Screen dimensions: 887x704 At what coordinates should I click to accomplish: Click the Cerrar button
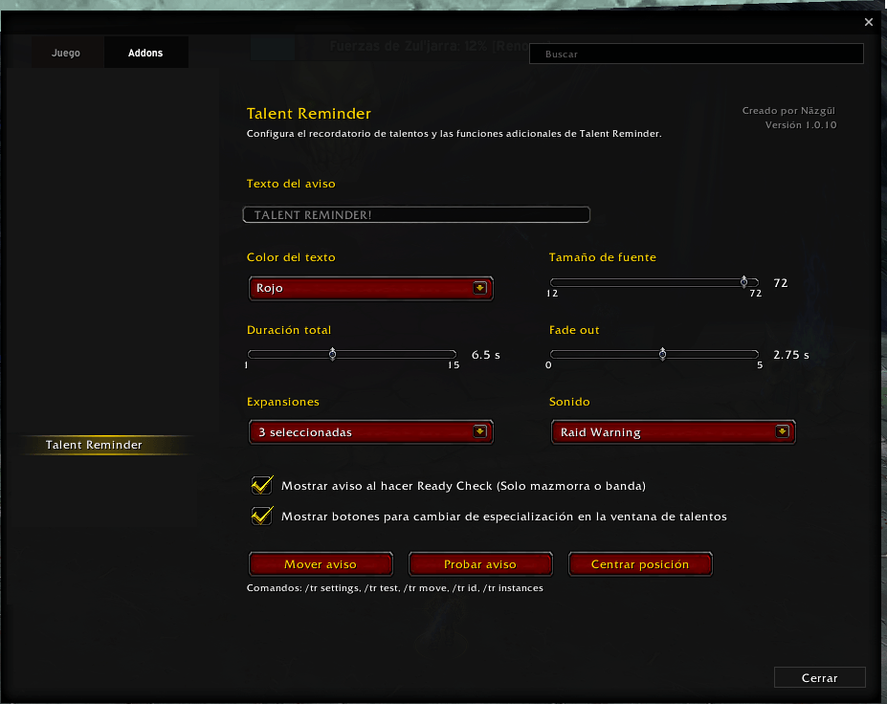(x=820, y=677)
